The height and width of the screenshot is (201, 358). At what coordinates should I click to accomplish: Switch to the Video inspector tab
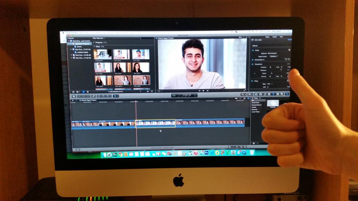pyautogui.click(x=267, y=37)
